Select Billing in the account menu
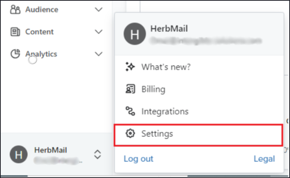This screenshot has height=178, width=290. pos(153,89)
